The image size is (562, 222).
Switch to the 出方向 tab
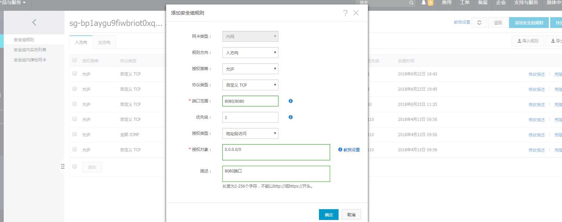coord(104,42)
